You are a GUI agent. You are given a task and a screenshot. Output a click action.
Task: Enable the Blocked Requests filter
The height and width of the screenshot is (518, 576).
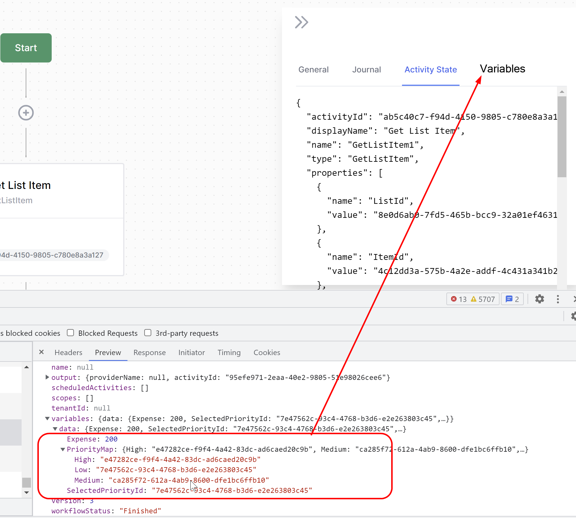click(70, 333)
